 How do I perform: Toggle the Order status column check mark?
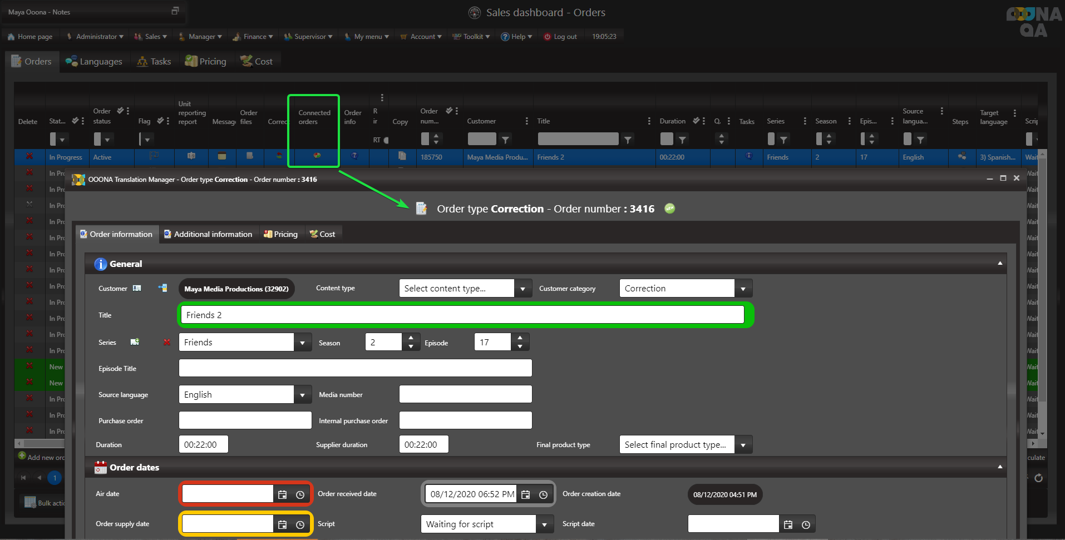[120, 111]
